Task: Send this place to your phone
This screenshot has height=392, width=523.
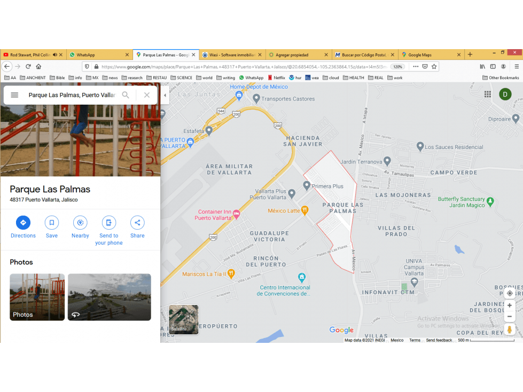Action: click(109, 231)
